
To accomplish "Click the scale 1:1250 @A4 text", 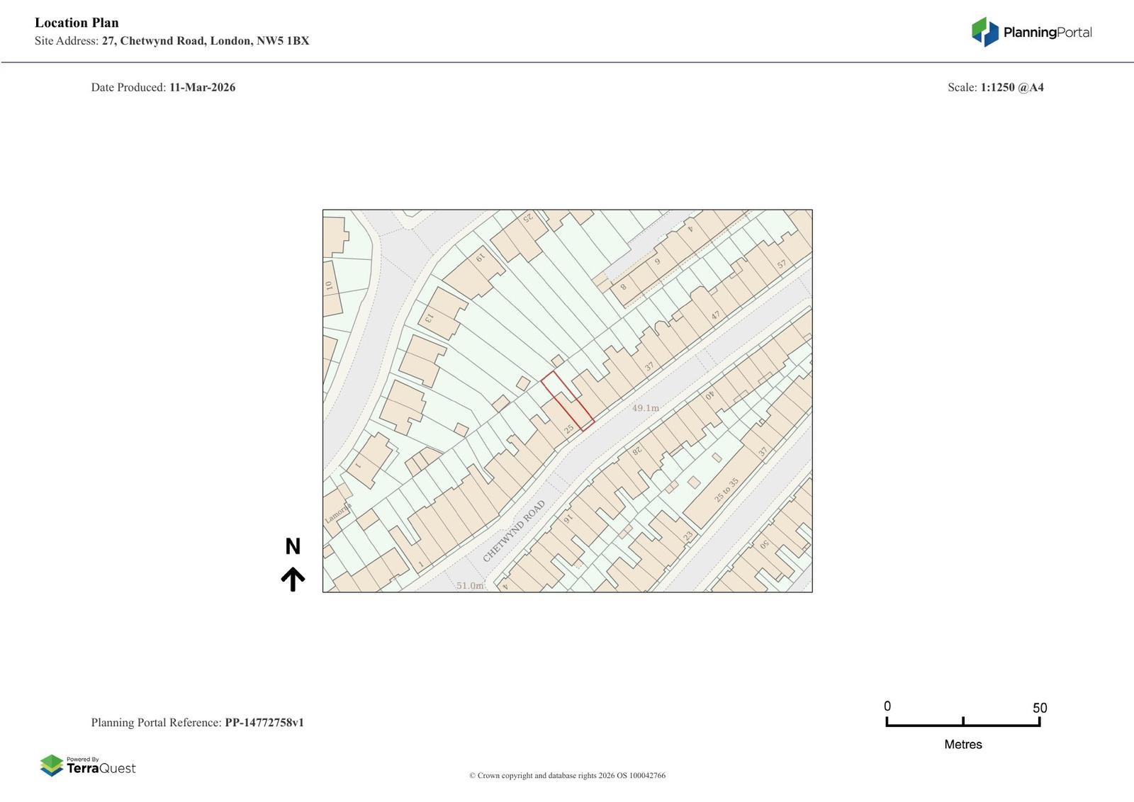I will pyautogui.click(x=1011, y=87).
